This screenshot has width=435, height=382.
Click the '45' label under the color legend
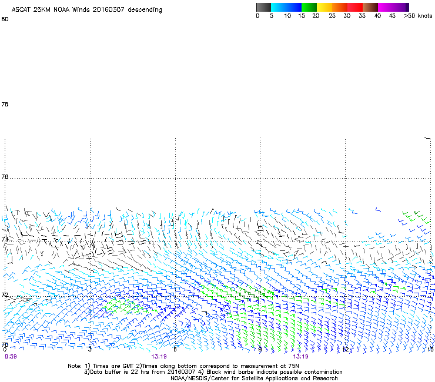pos(392,16)
